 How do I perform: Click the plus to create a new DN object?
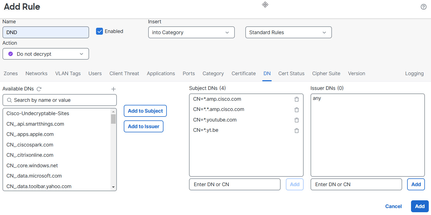click(114, 89)
